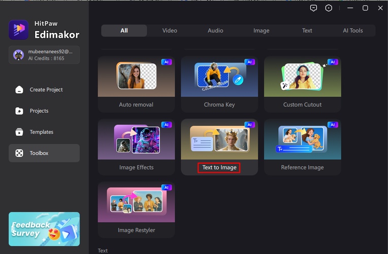The image size is (388, 254).
Task: Switch to the Audio tab
Action: tap(215, 30)
